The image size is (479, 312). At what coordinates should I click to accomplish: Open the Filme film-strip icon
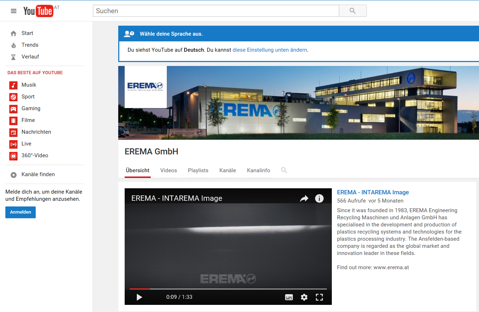tap(14, 121)
